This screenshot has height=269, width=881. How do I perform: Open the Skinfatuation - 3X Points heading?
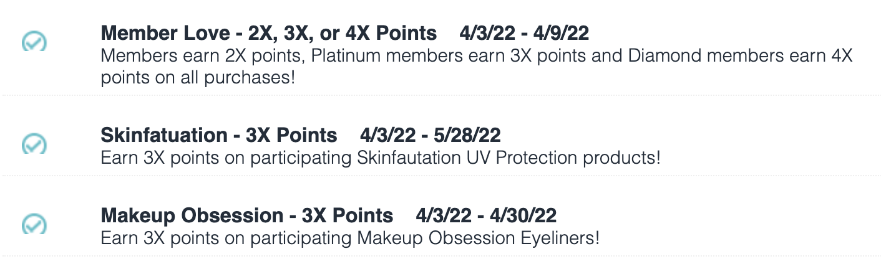pyautogui.click(x=219, y=135)
